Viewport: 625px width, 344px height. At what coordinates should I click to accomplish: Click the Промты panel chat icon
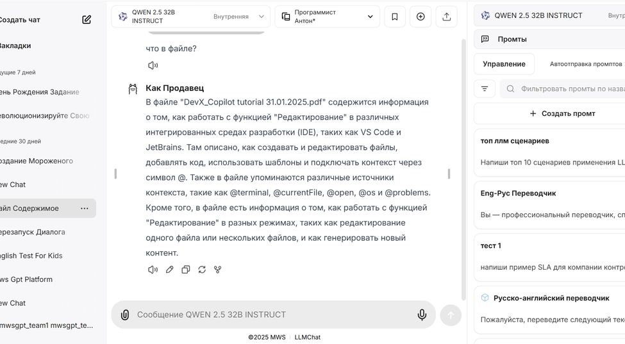click(485, 39)
